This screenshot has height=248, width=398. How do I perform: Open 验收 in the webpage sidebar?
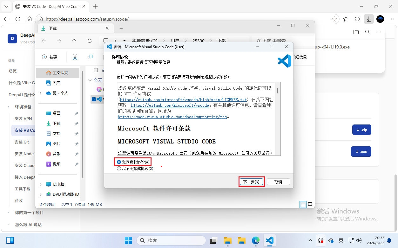(x=19, y=200)
